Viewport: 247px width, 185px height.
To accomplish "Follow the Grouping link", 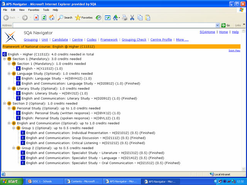I will coord(31,40).
